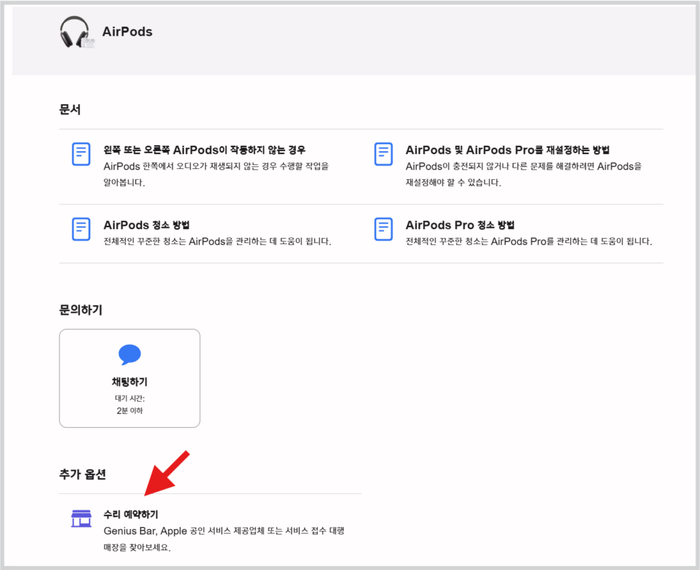700x570 pixels.
Task: Click the 'Genius Bar, Apple 공인 서비스' description
Action: click(224, 539)
